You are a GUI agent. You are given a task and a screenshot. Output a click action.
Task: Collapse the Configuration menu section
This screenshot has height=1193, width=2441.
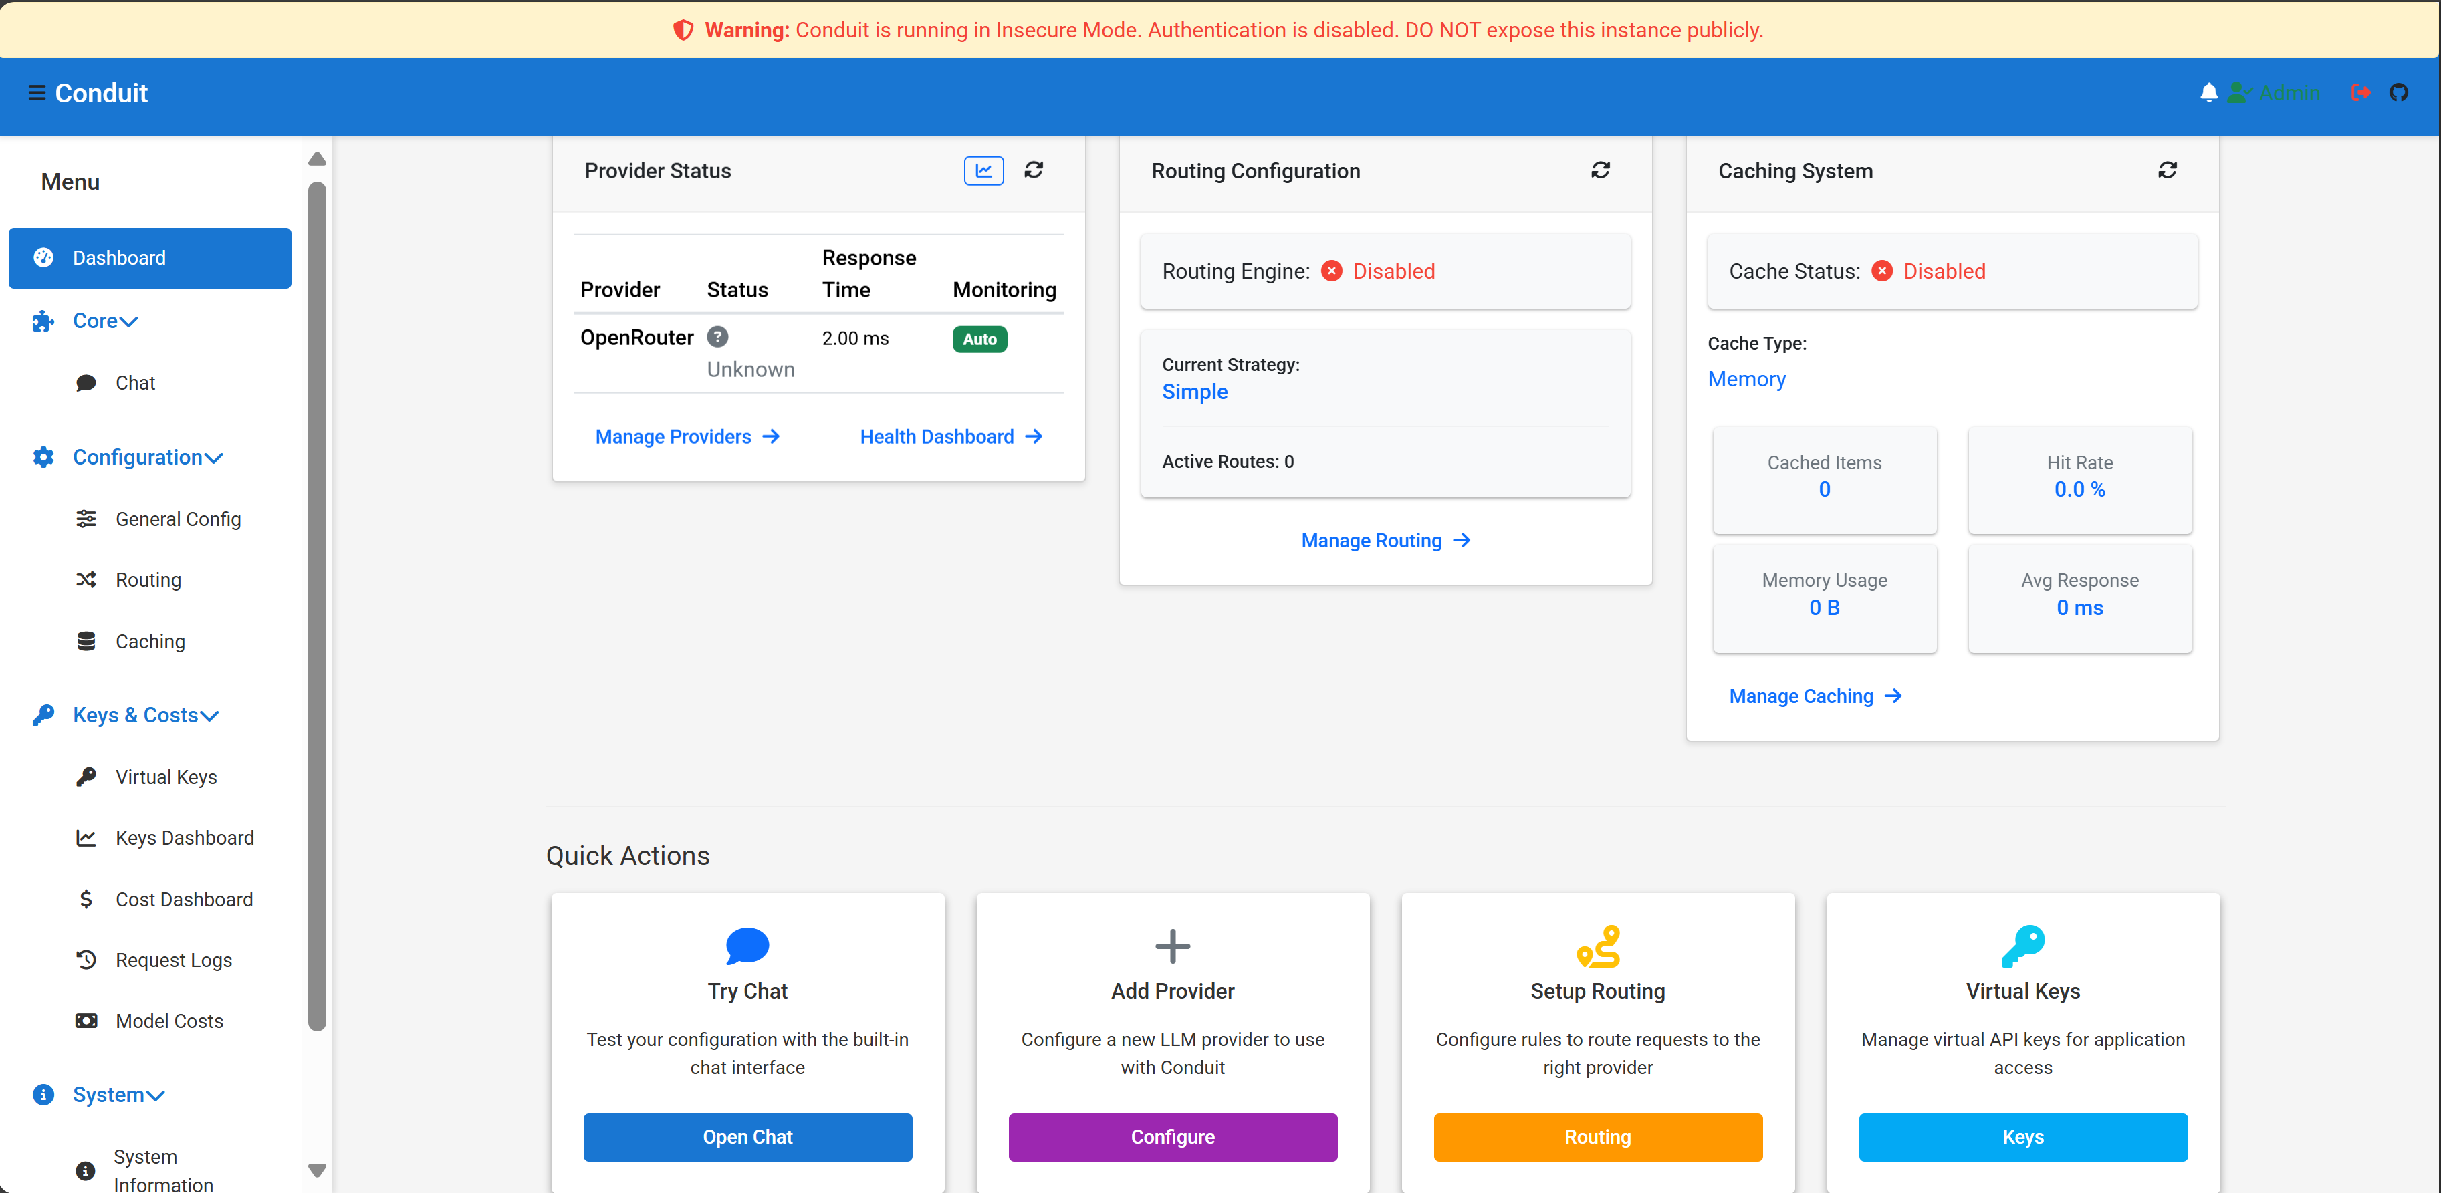[147, 458]
